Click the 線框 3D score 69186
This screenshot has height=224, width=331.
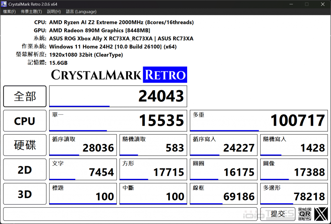point(224,194)
